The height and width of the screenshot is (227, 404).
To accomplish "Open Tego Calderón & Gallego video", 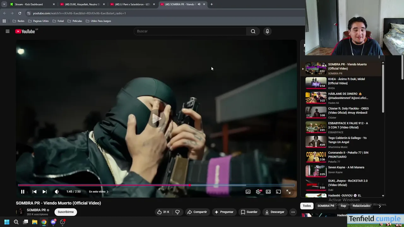I will click(341, 142).
